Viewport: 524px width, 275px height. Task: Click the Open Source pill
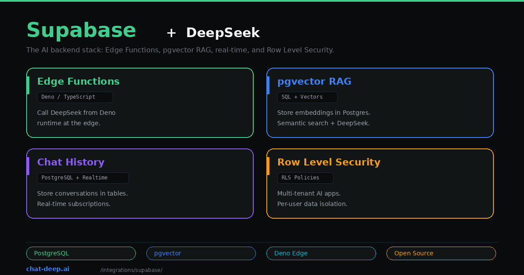pos(441,253)
